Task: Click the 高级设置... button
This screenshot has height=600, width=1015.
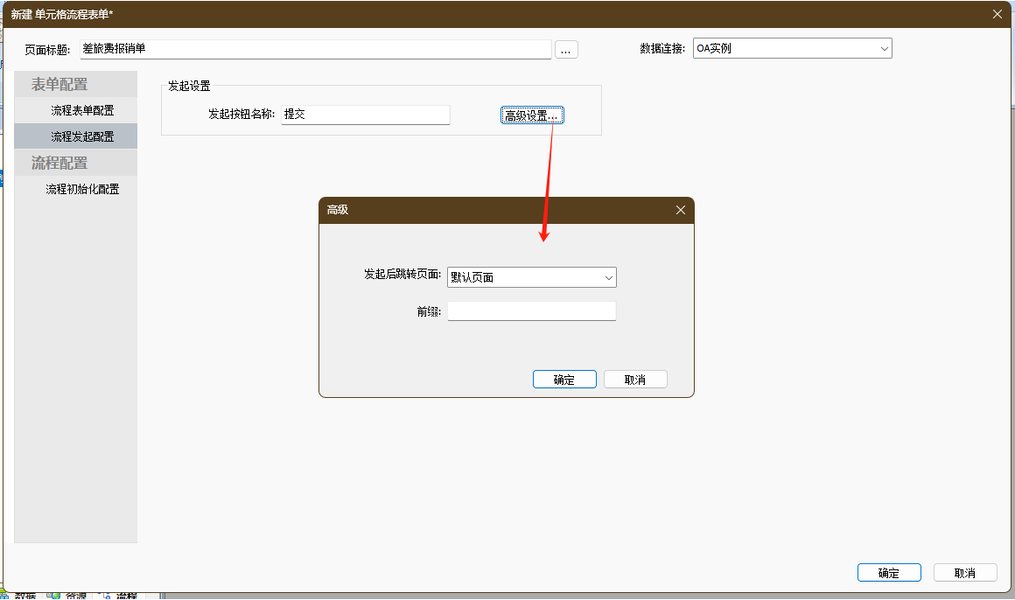Action: [x=532, y=115]
